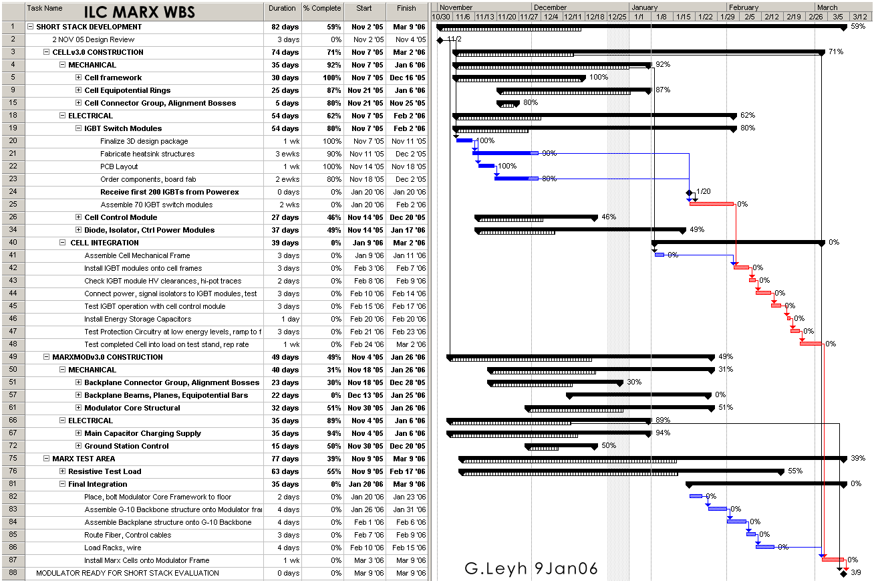Viewport: 874px width, 581px height.
Task: Click the Duration column header
Action: (282, 9)
